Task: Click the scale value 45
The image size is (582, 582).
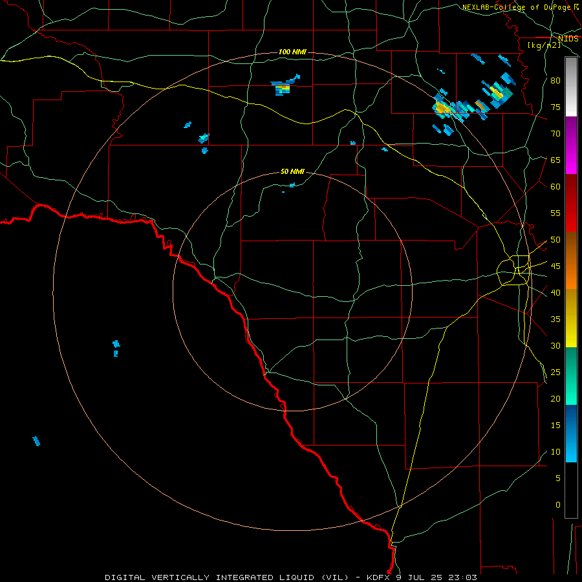Action: click(x=555, y=266)
